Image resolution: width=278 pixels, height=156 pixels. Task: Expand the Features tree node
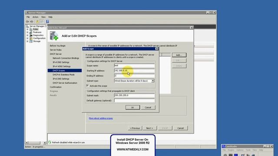click(27, 32)
